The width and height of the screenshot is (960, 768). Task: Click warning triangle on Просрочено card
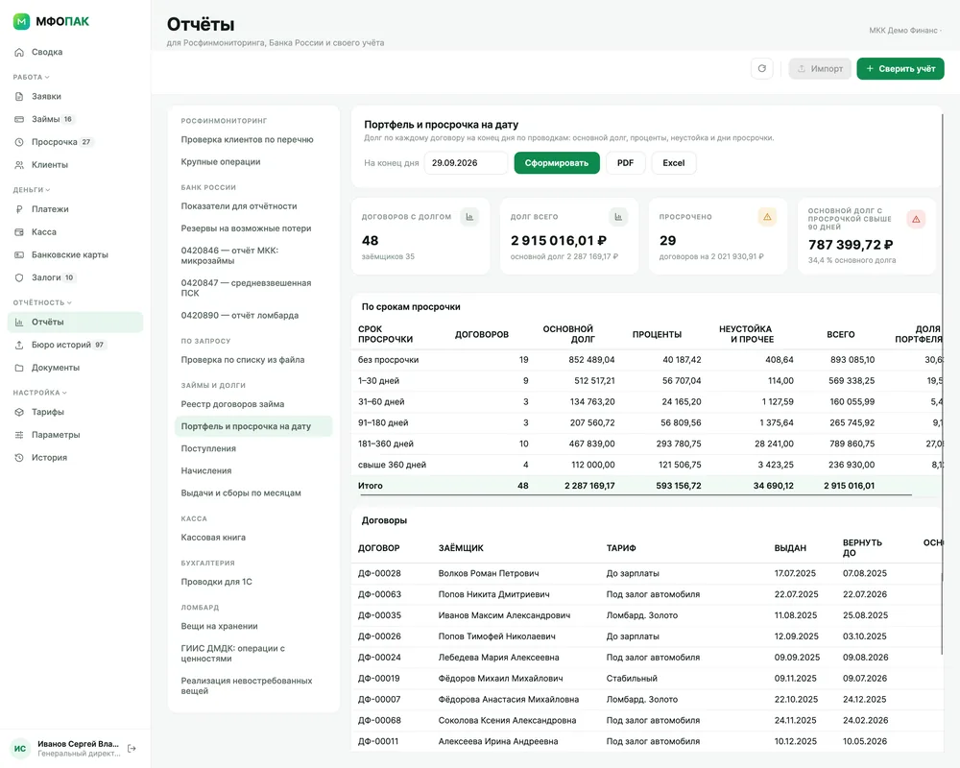point(767,217)
